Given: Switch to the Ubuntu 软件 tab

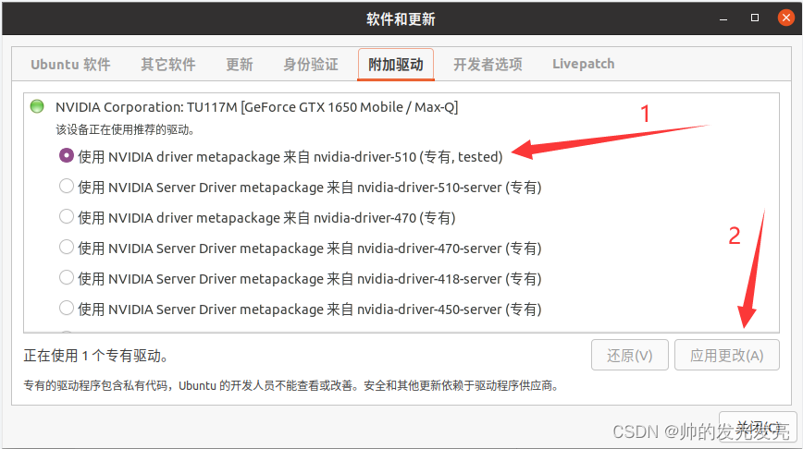Looking at the screenshot, I should [70, 65].
